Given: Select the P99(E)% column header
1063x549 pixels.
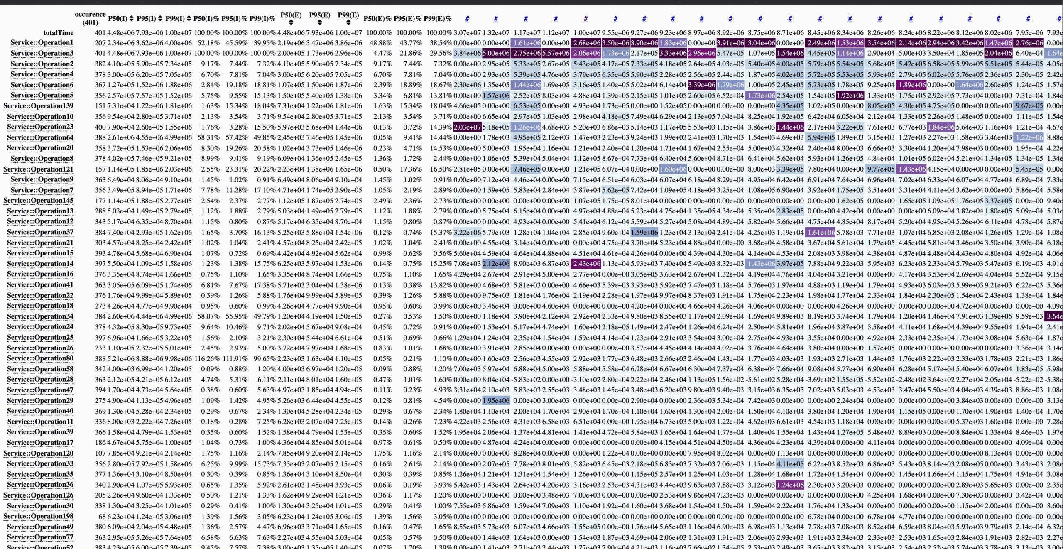Looking at the screenshot, I should tap(437, 18).
